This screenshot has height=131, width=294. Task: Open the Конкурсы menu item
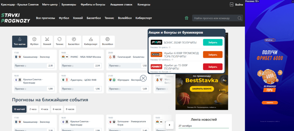tap(144, 5)
